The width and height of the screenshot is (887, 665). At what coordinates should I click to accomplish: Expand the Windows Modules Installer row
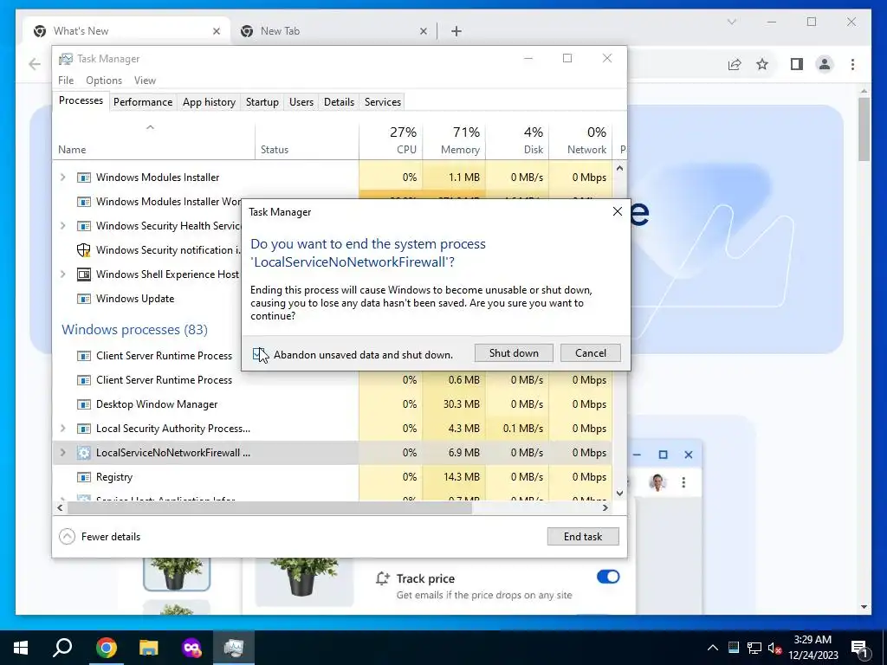[62, 177]
